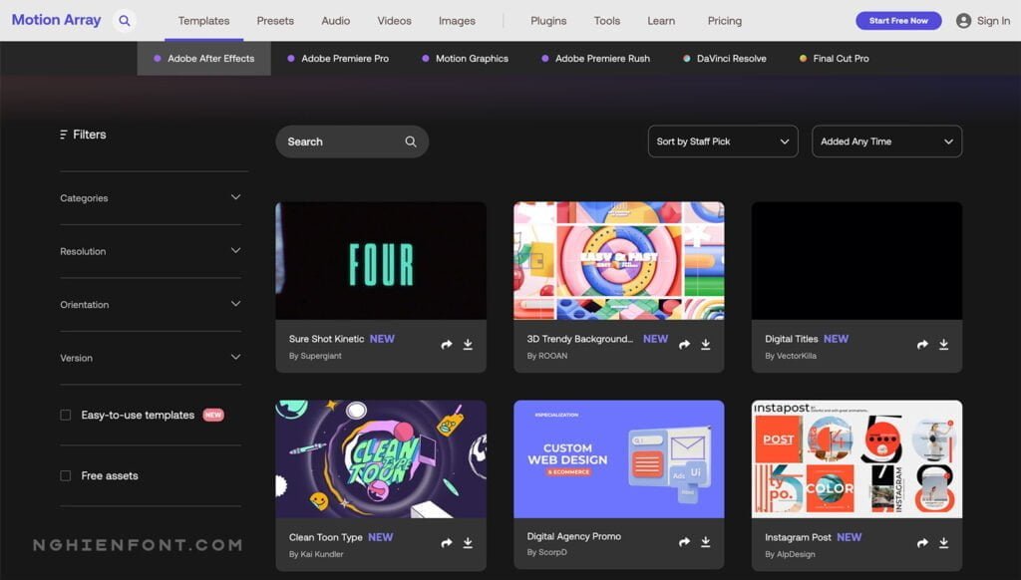Click the user profile icon near Sign In
This screenshot has width=1021, height=580.
click(x=963, y=21)
